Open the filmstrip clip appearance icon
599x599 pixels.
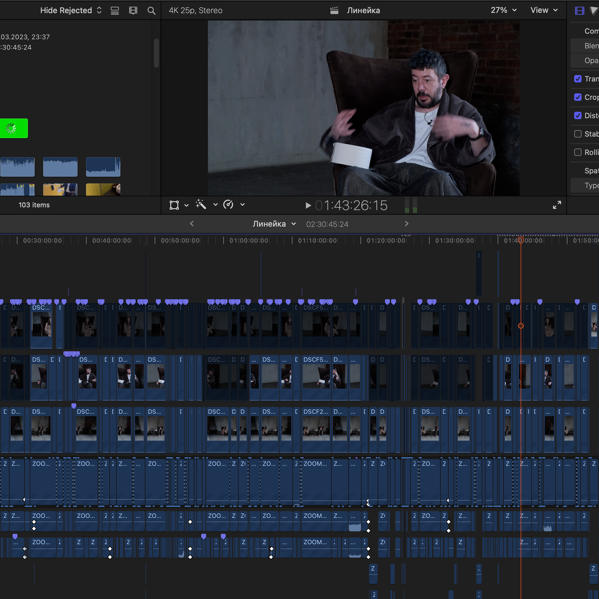click(x=133, y=11)
